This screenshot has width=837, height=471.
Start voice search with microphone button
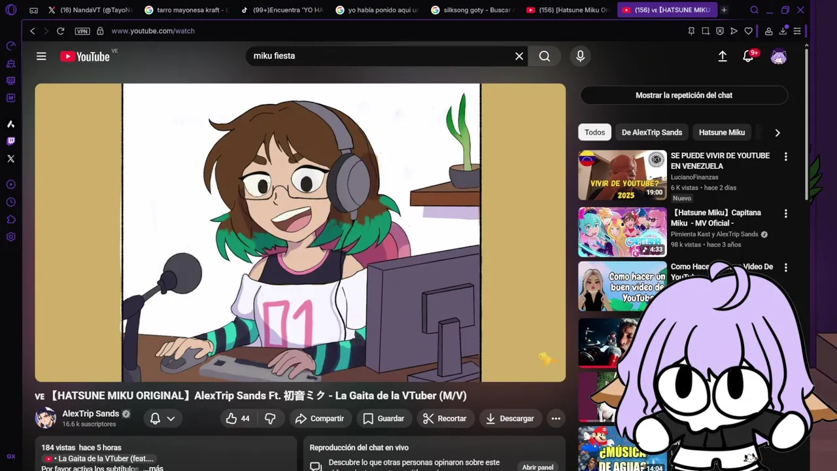point(580,56)
